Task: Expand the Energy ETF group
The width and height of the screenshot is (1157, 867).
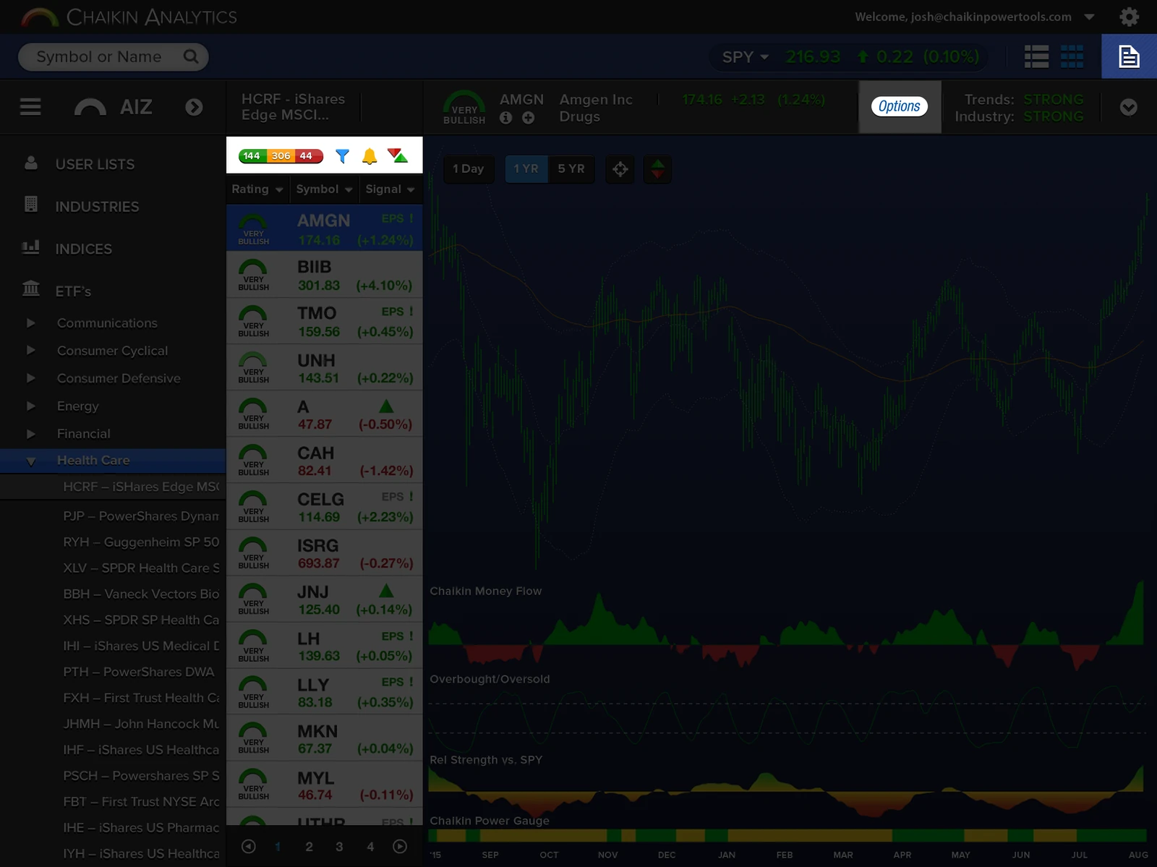Action: point(30,406)
